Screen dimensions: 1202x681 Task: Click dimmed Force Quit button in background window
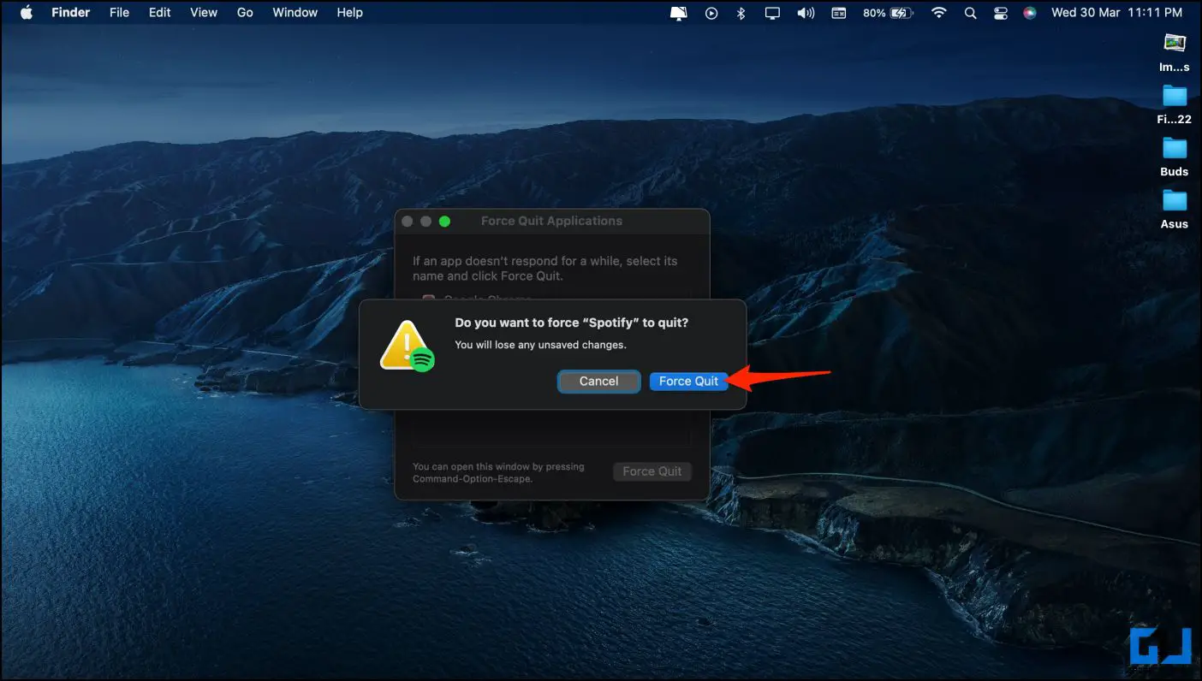[x=652, y=471]
